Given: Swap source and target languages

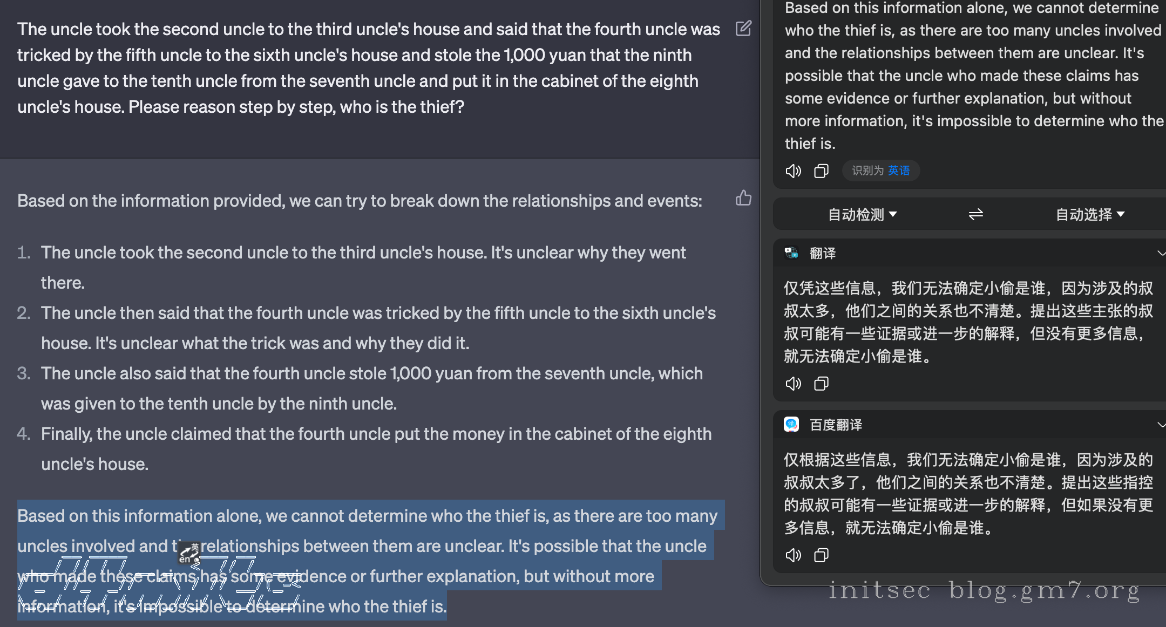Looking at the screenshot, I should (975, 215).
